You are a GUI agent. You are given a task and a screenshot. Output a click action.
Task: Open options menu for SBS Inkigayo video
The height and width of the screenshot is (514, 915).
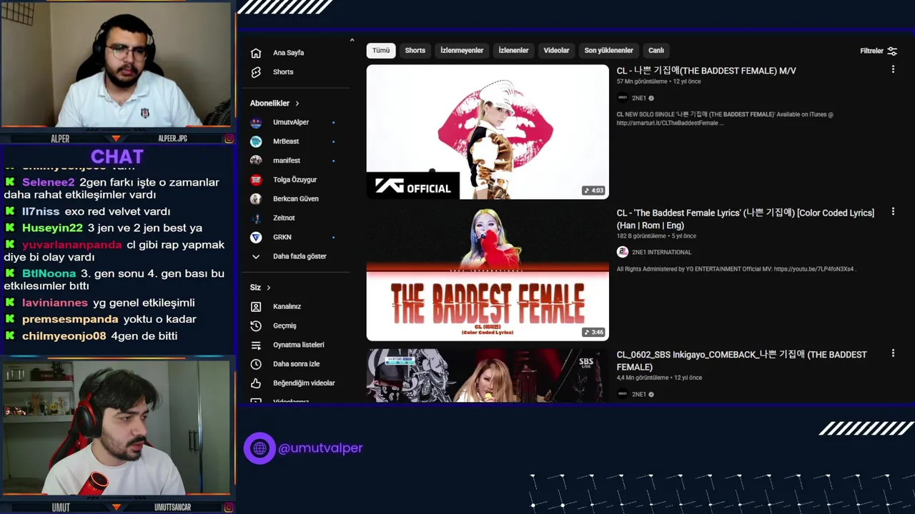point(893,353)
